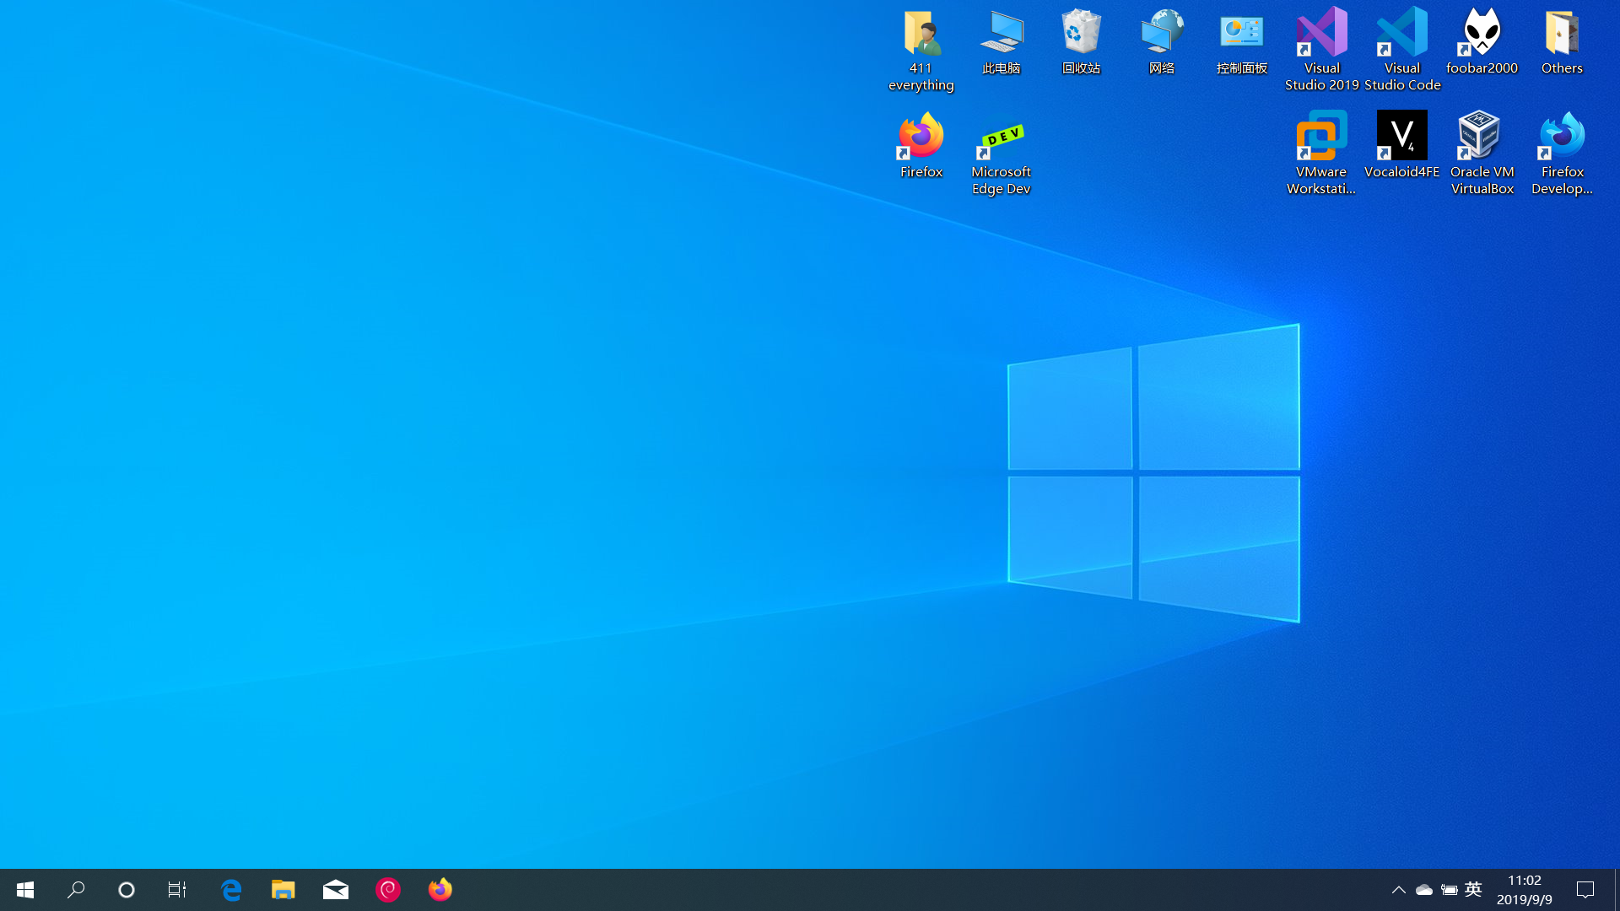The width and height of the screenshot is (1620, 911).
Task: Open the clock showing 11:02 2019/9/9
Action: (1524, 890)
